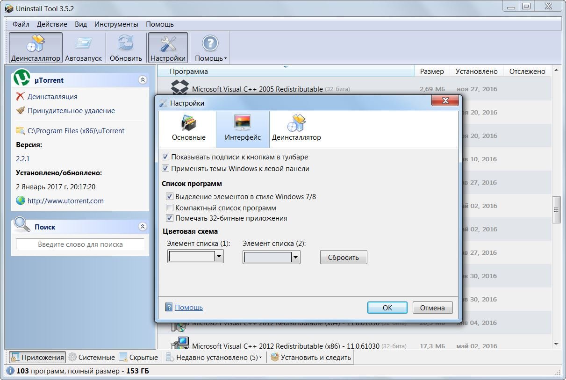Click the Деинсталлятор toolbar icon
The width and height of the screenshot is (566, 380).
click(36, 44)
